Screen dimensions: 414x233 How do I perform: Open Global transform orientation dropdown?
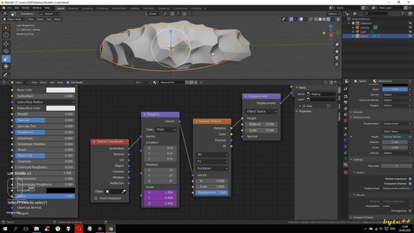(153, 14)
